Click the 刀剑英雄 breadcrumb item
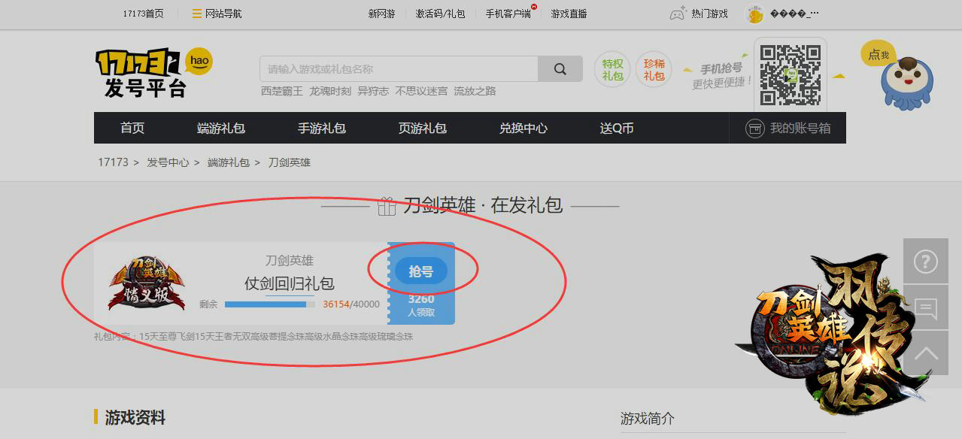 point(290,162)
